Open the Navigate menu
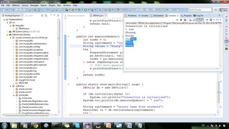Image resolution: width=229 pixels, height=129 pixels. (34, 5)
